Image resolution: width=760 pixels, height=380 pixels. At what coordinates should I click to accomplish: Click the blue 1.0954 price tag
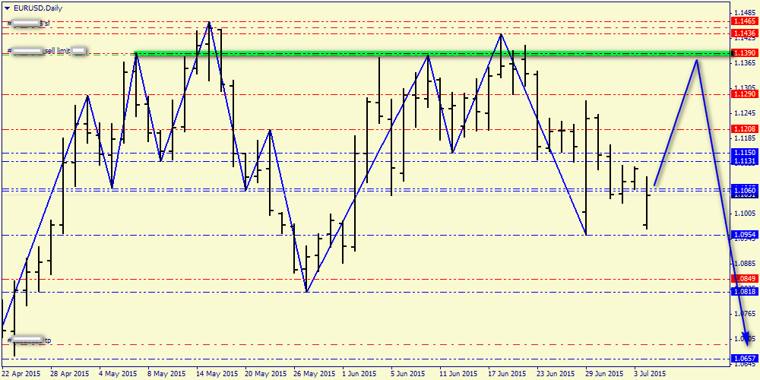(x=744, y=235)
